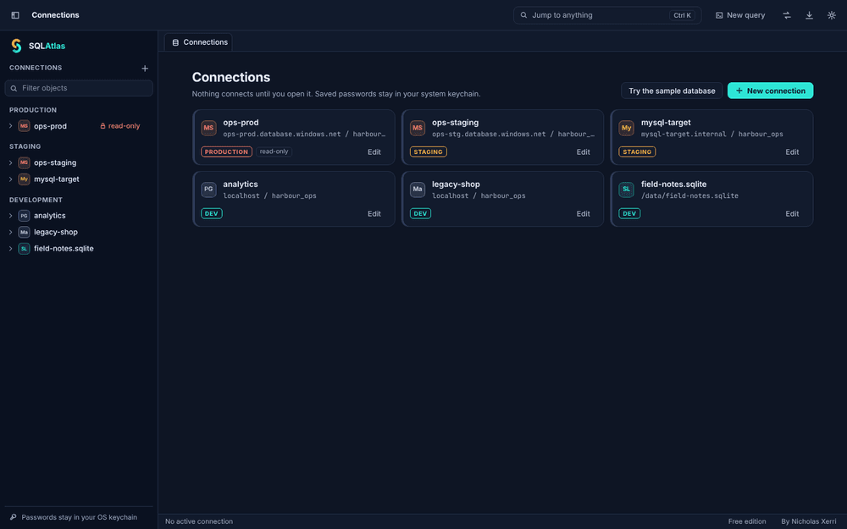
Task: Click Try the sample database
Action: pyautogui.click(x=672, y=91)
